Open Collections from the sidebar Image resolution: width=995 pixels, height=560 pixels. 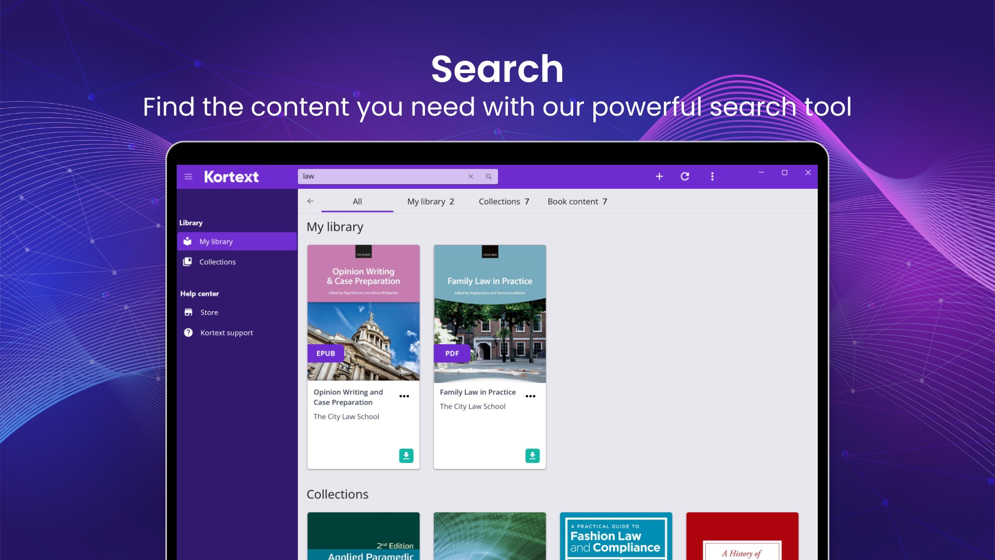217,262
